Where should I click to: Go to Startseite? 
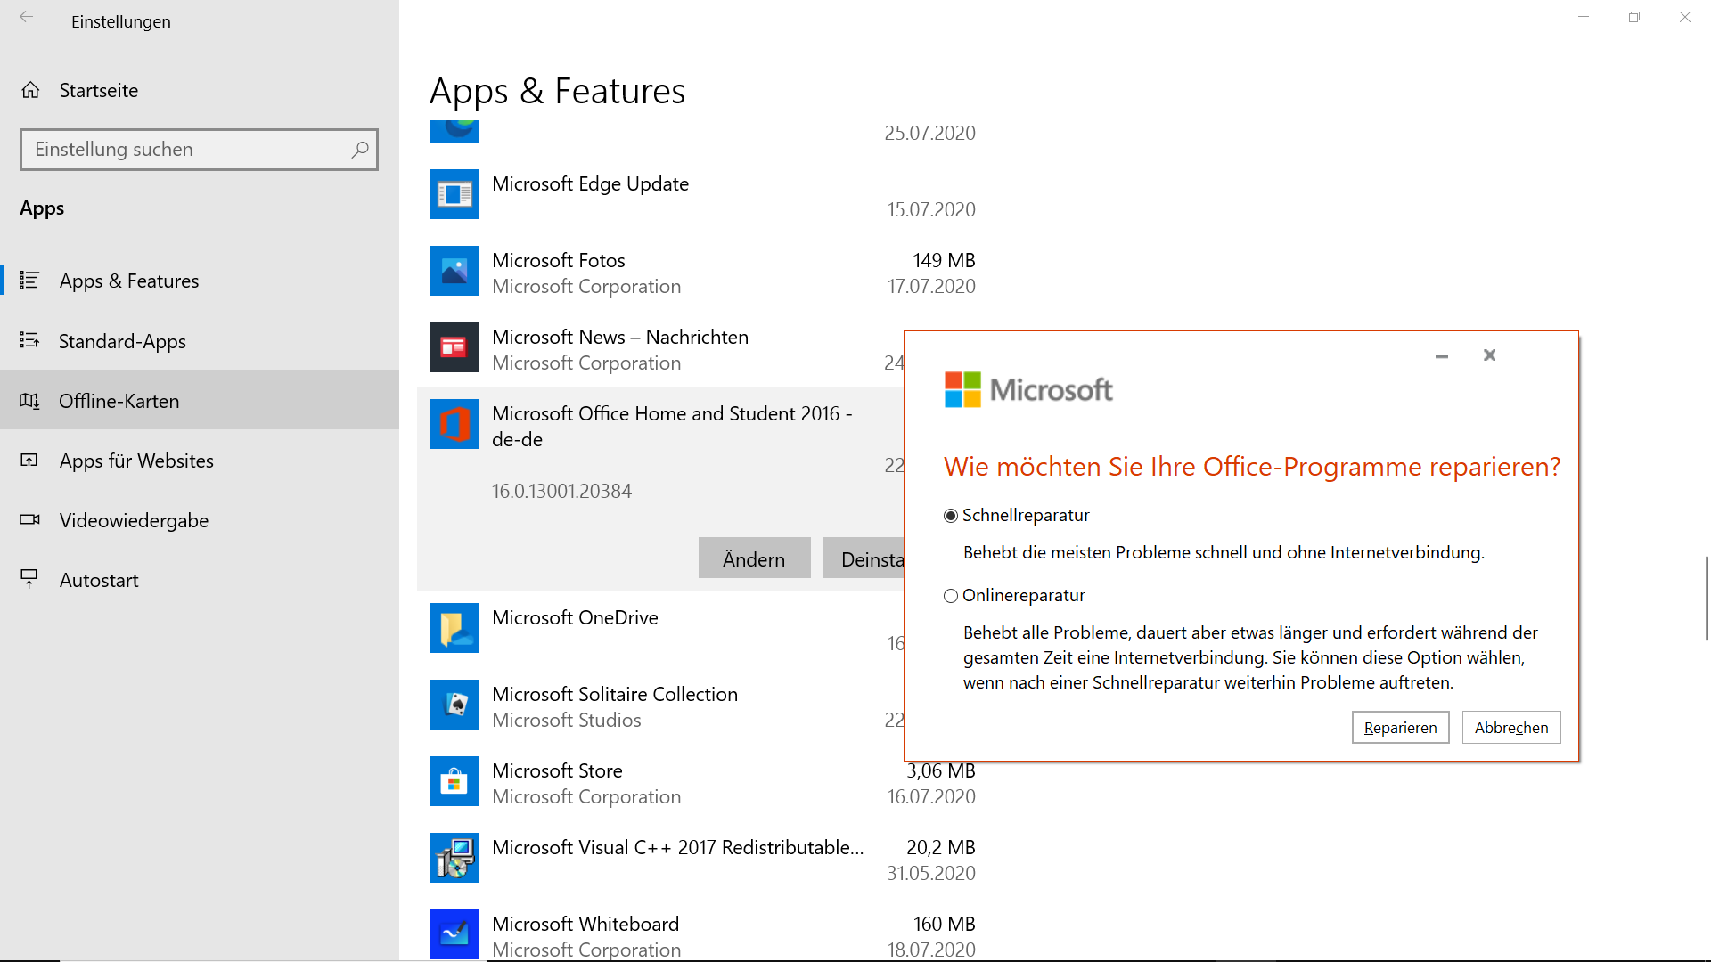click(x=200, y=90)
